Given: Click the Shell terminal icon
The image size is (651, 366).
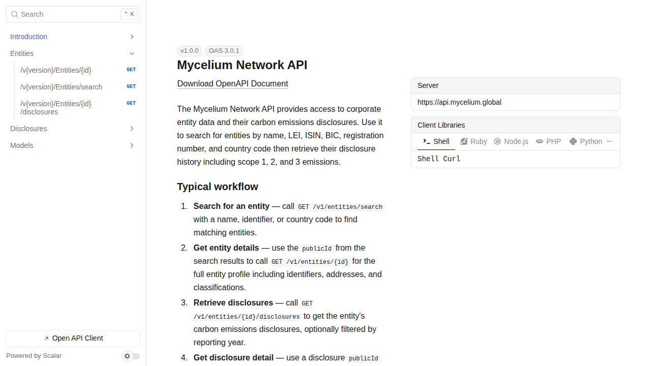Looking at the screenshot, I should [x=427, y=141].
